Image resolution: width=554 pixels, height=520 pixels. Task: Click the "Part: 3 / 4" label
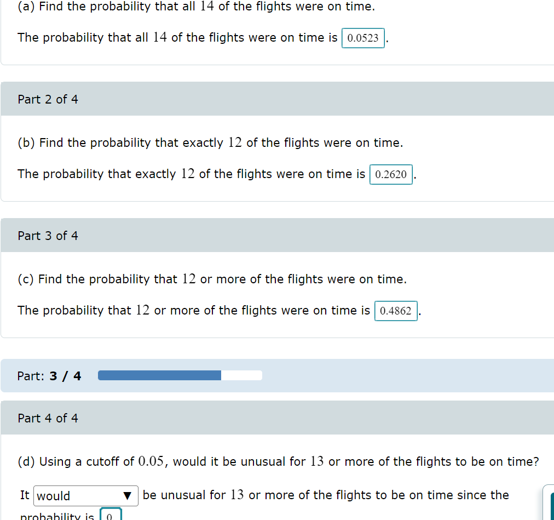point(48,376)
